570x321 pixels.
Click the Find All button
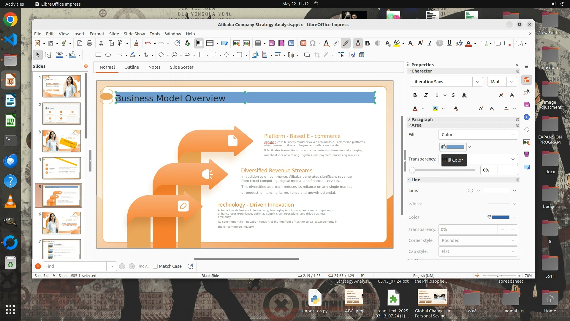point(143,266)
